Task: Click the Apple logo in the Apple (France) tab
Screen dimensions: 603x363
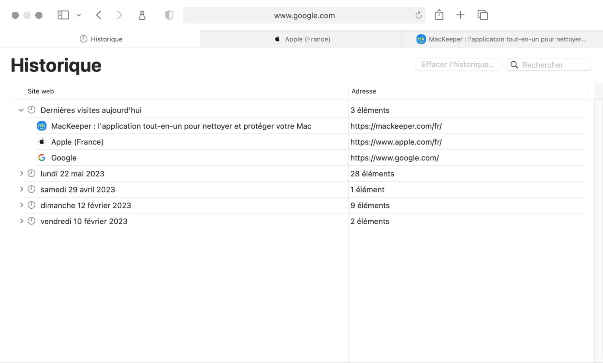Action: pyautogui.click(x=277, y=39)
